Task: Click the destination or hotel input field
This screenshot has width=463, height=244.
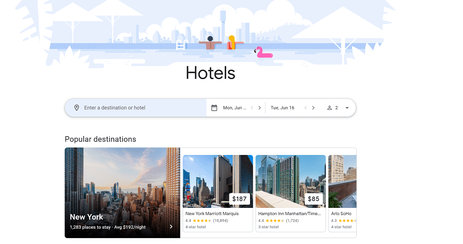Action: coord(136,108)
